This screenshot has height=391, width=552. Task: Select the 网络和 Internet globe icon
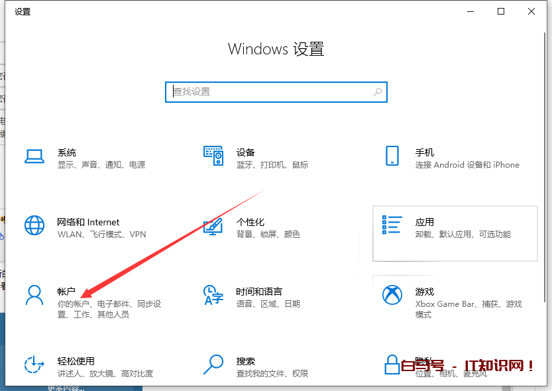click(x=34, y=225)
